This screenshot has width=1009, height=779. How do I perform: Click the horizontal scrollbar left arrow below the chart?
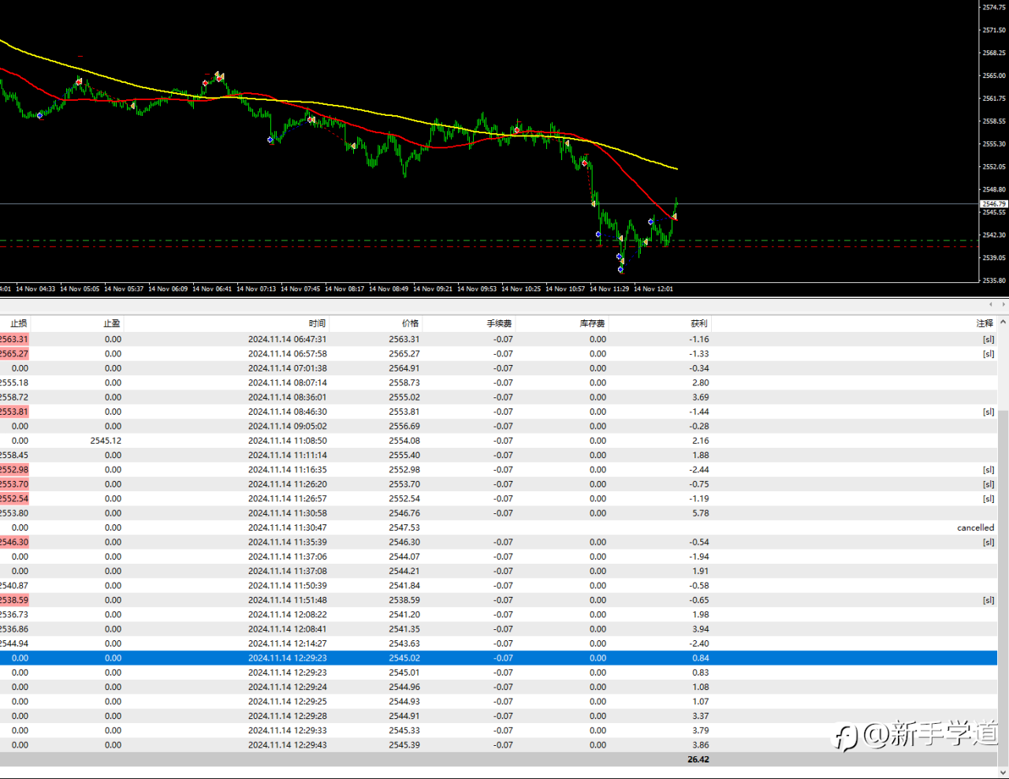pos(991,304)
